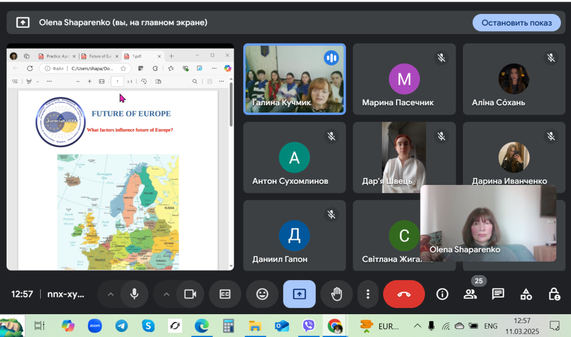The width and height of the screenshot is (571, 337).
Task: Click the fit to width icon
Action: pos(101,81)
